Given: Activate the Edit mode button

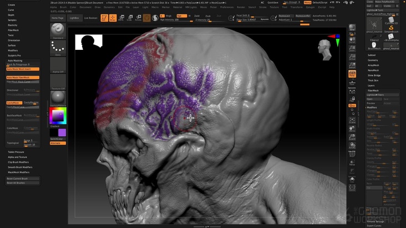Looking at the screenshot, I should 104,18.
